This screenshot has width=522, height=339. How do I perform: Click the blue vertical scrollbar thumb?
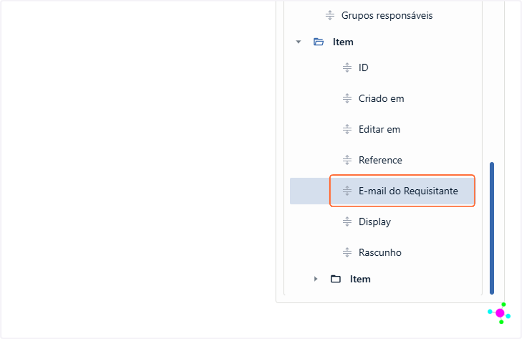pyautogui.click(x=492, y=228)
